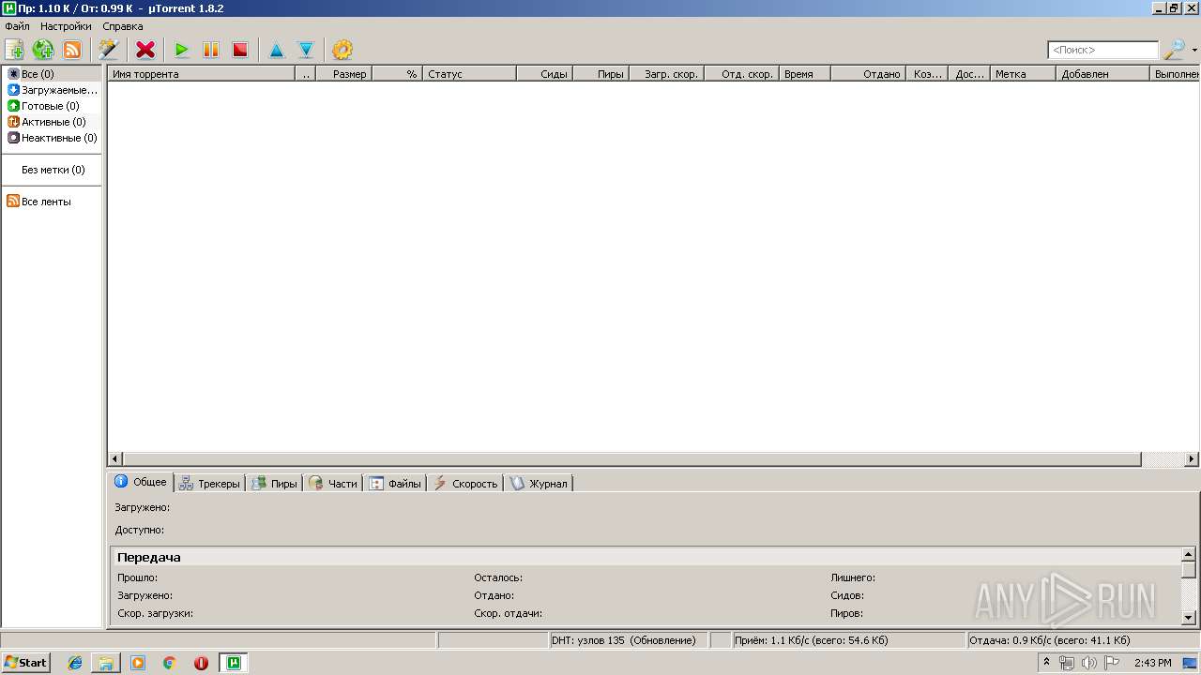Click the torrent list left scroll arrow

point(115,459)
